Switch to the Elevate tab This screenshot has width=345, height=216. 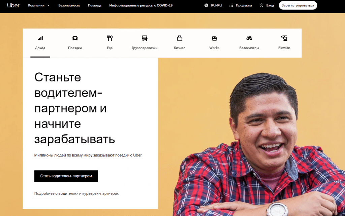[284, 43]
